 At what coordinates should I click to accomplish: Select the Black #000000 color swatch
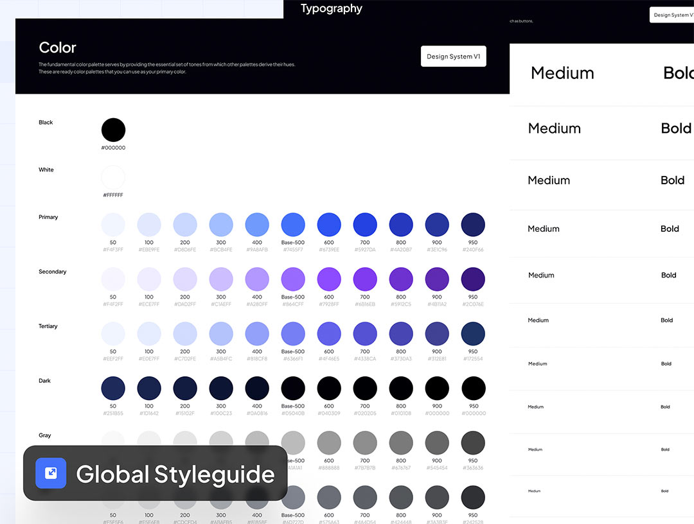click(113, 130)
